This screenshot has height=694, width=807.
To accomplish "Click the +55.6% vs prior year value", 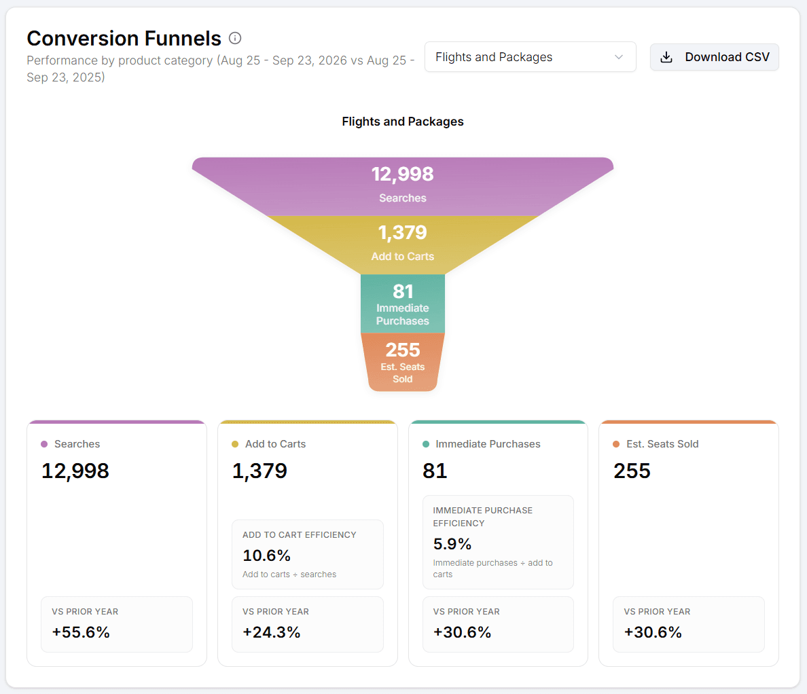I will (81, 632).
